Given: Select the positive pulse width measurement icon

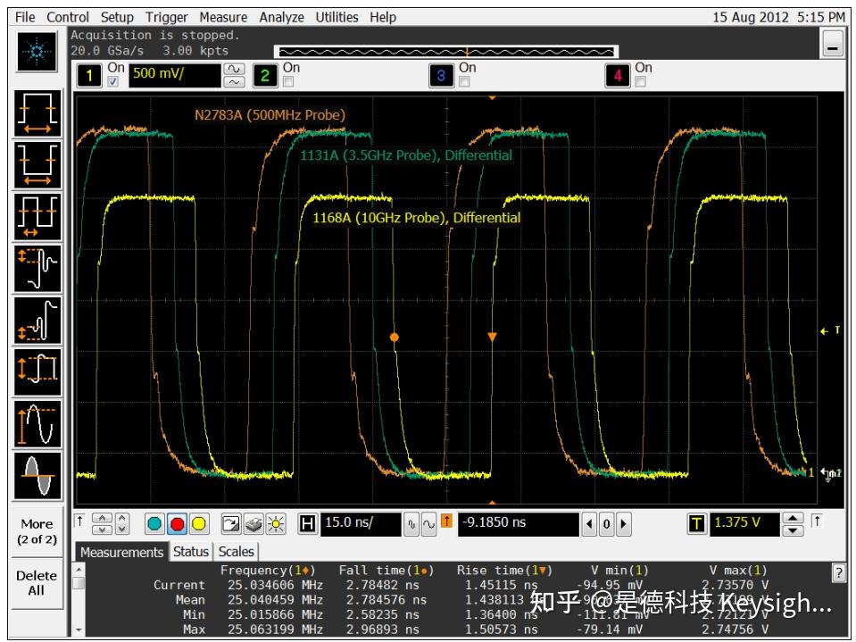Looking at the screenshot, I should 37,113.
